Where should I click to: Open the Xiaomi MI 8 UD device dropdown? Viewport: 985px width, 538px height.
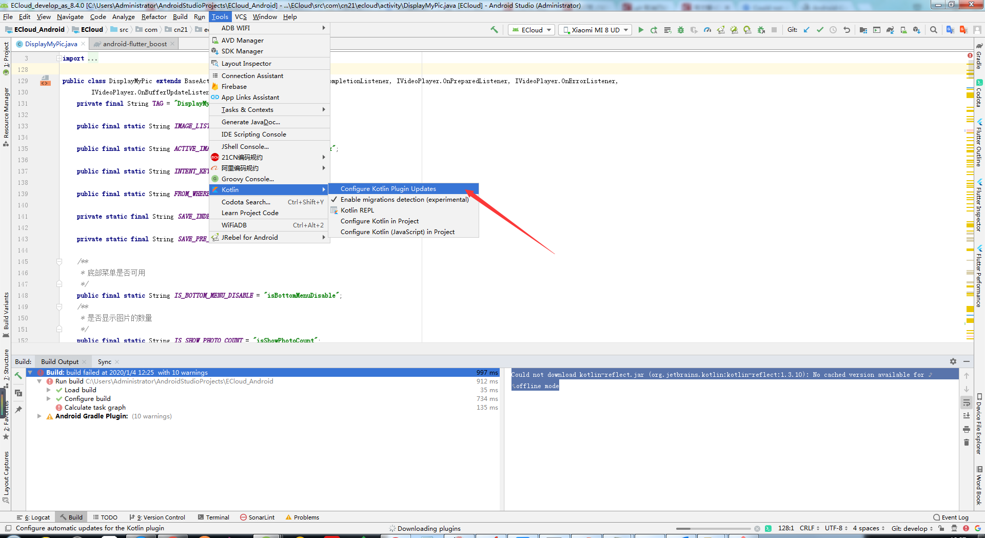click(x=595, y=30)
